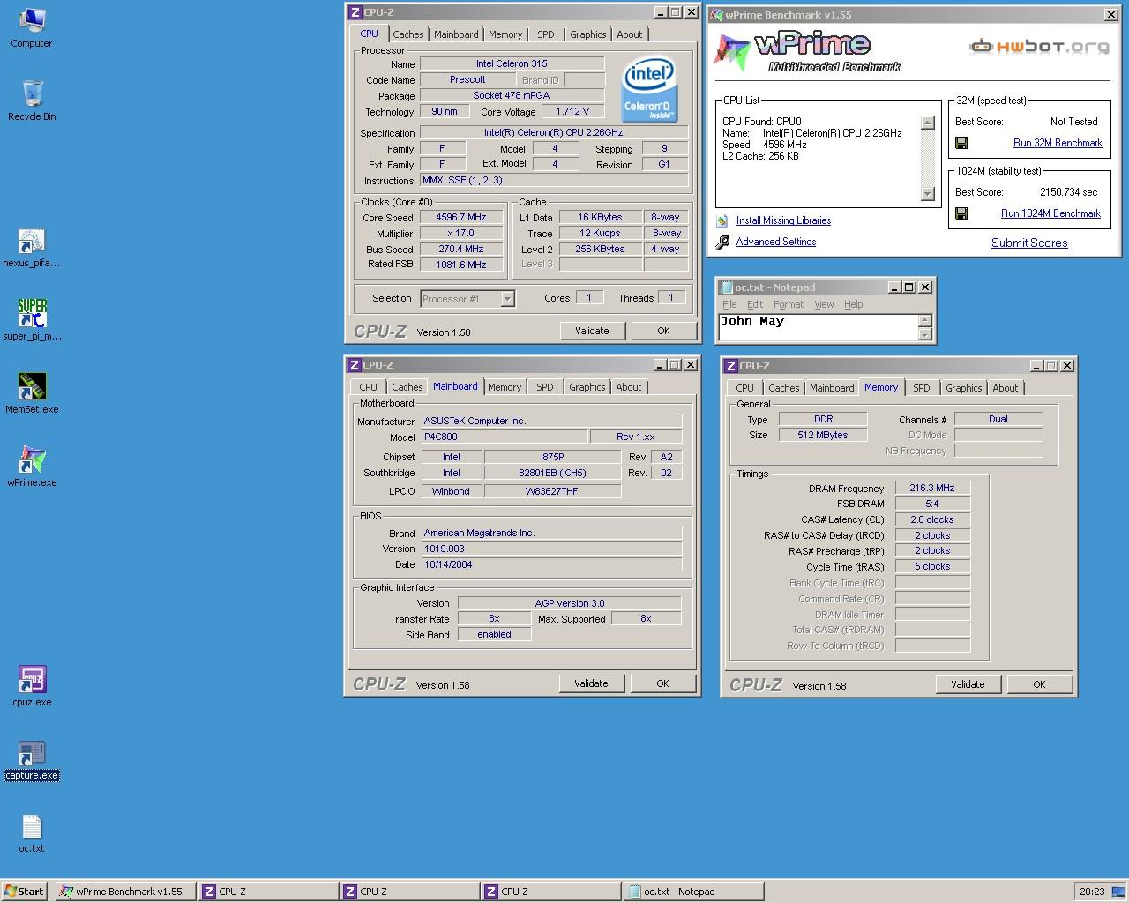Click the Advanced Settings wrench icon

pyautogui.click(x=722, y=242)
